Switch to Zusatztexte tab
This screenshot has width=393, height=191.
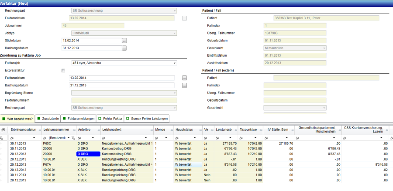pyautogui.click(x=48, y=118)
